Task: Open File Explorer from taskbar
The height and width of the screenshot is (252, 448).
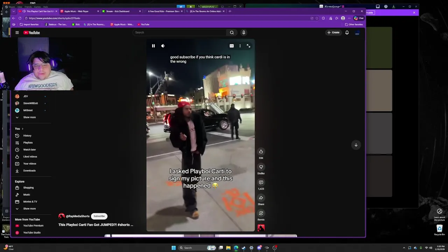Action: click(228, 248)
